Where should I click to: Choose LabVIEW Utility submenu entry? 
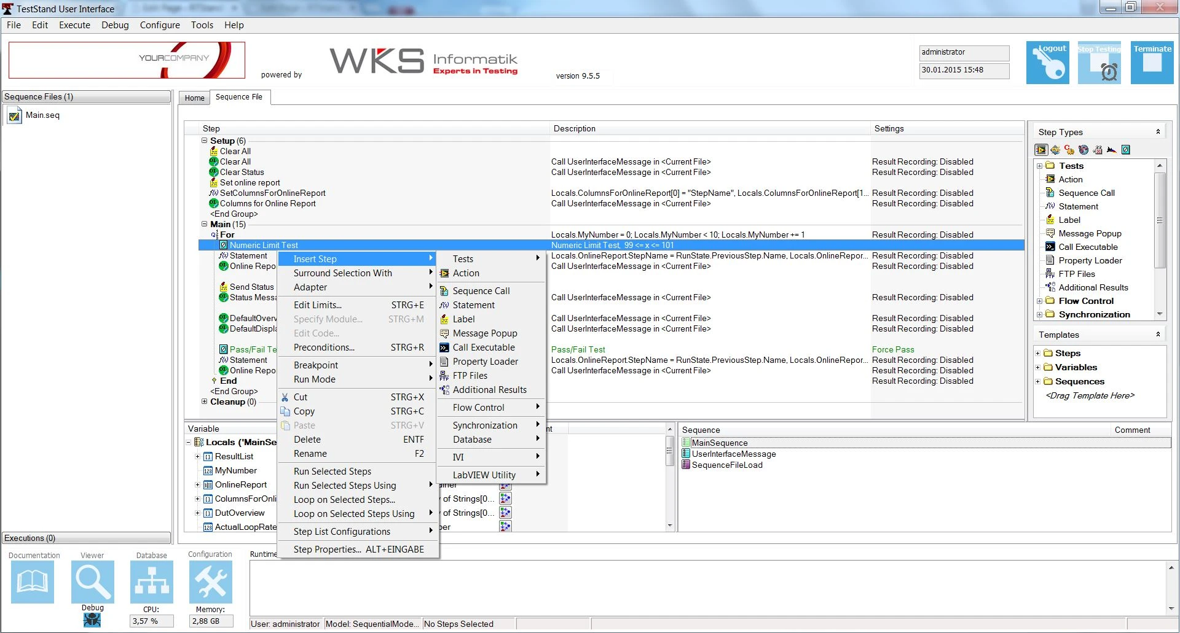[491, 475]
